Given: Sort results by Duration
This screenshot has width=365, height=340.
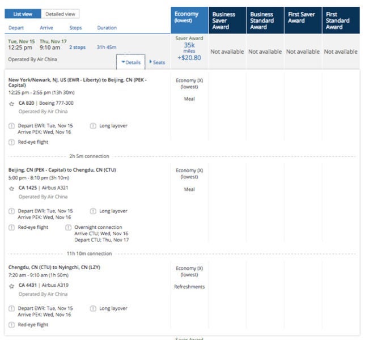Looking at the screenshot, I should (x=107, y=28).
